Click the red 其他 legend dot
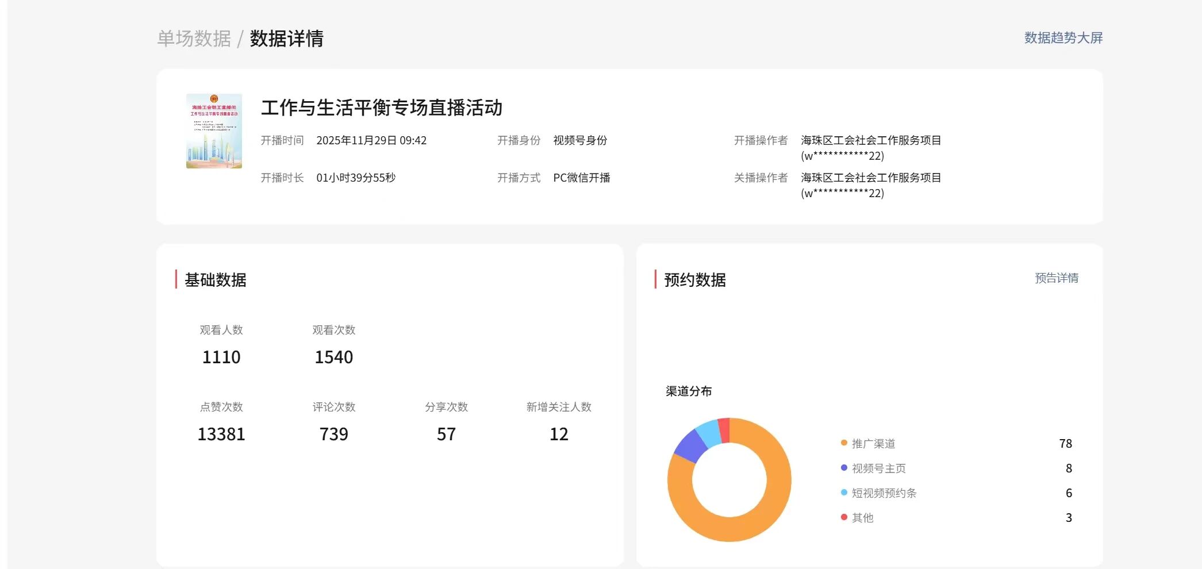This screenshot has height=569, width=1202. point(844,517)
